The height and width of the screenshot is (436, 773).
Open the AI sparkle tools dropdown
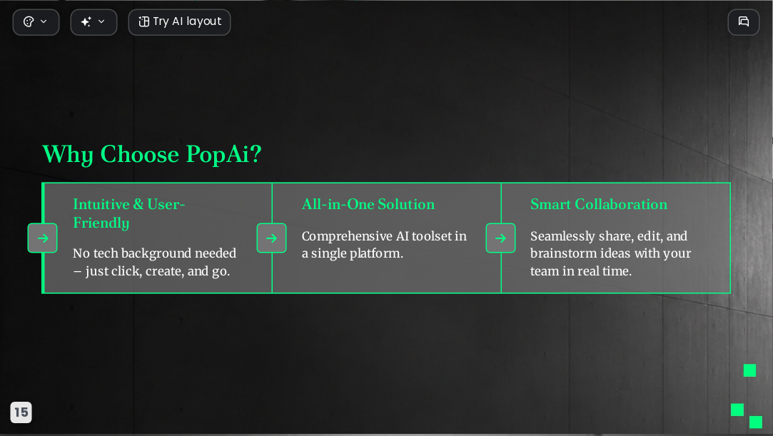[x=94, y=22]
